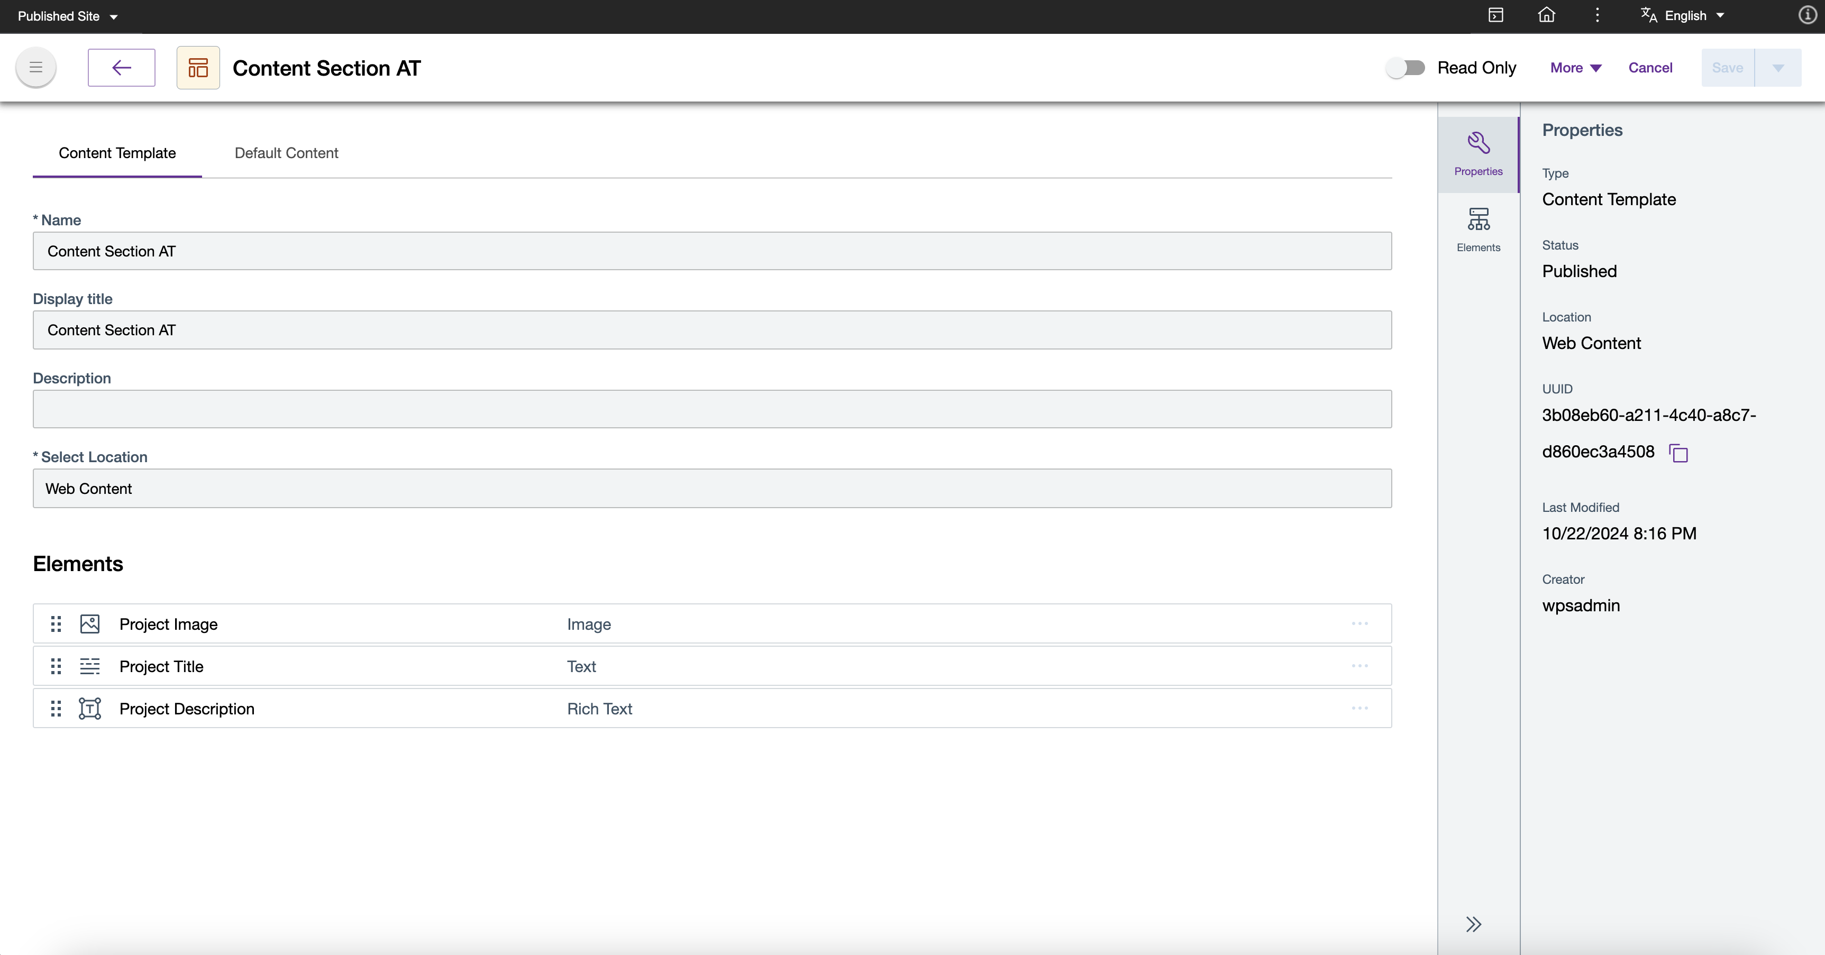Switch to the Default Content tab
This screenshot has height=955, width=1825.
pyautogui.click(x=286, y=153)
